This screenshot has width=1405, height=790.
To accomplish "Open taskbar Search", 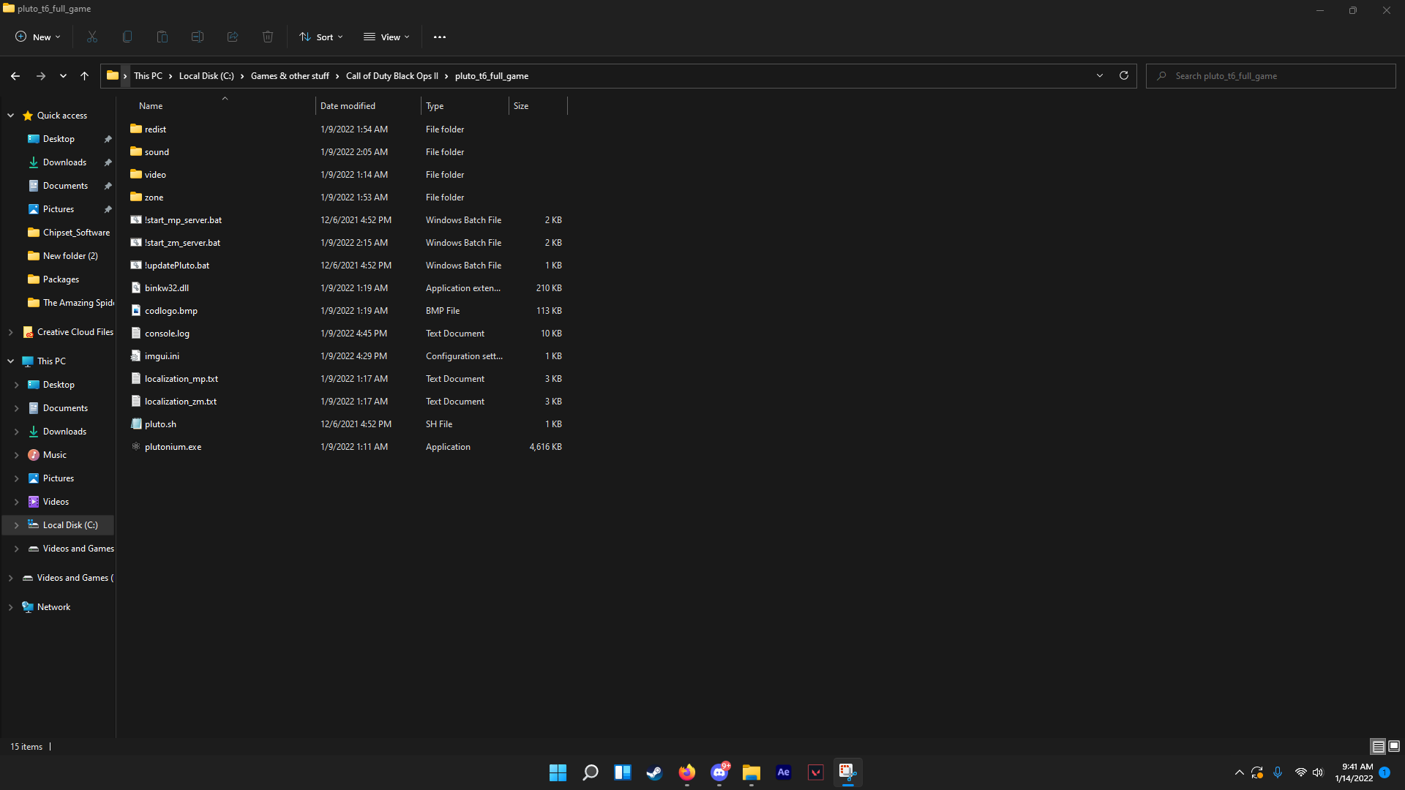I will [x=590, y=772].
